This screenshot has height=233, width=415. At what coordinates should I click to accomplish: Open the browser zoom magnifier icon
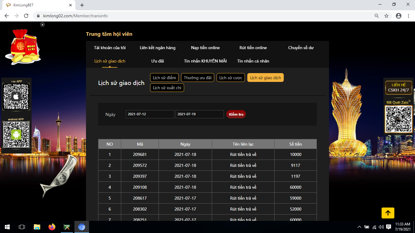tap(377, 16)
